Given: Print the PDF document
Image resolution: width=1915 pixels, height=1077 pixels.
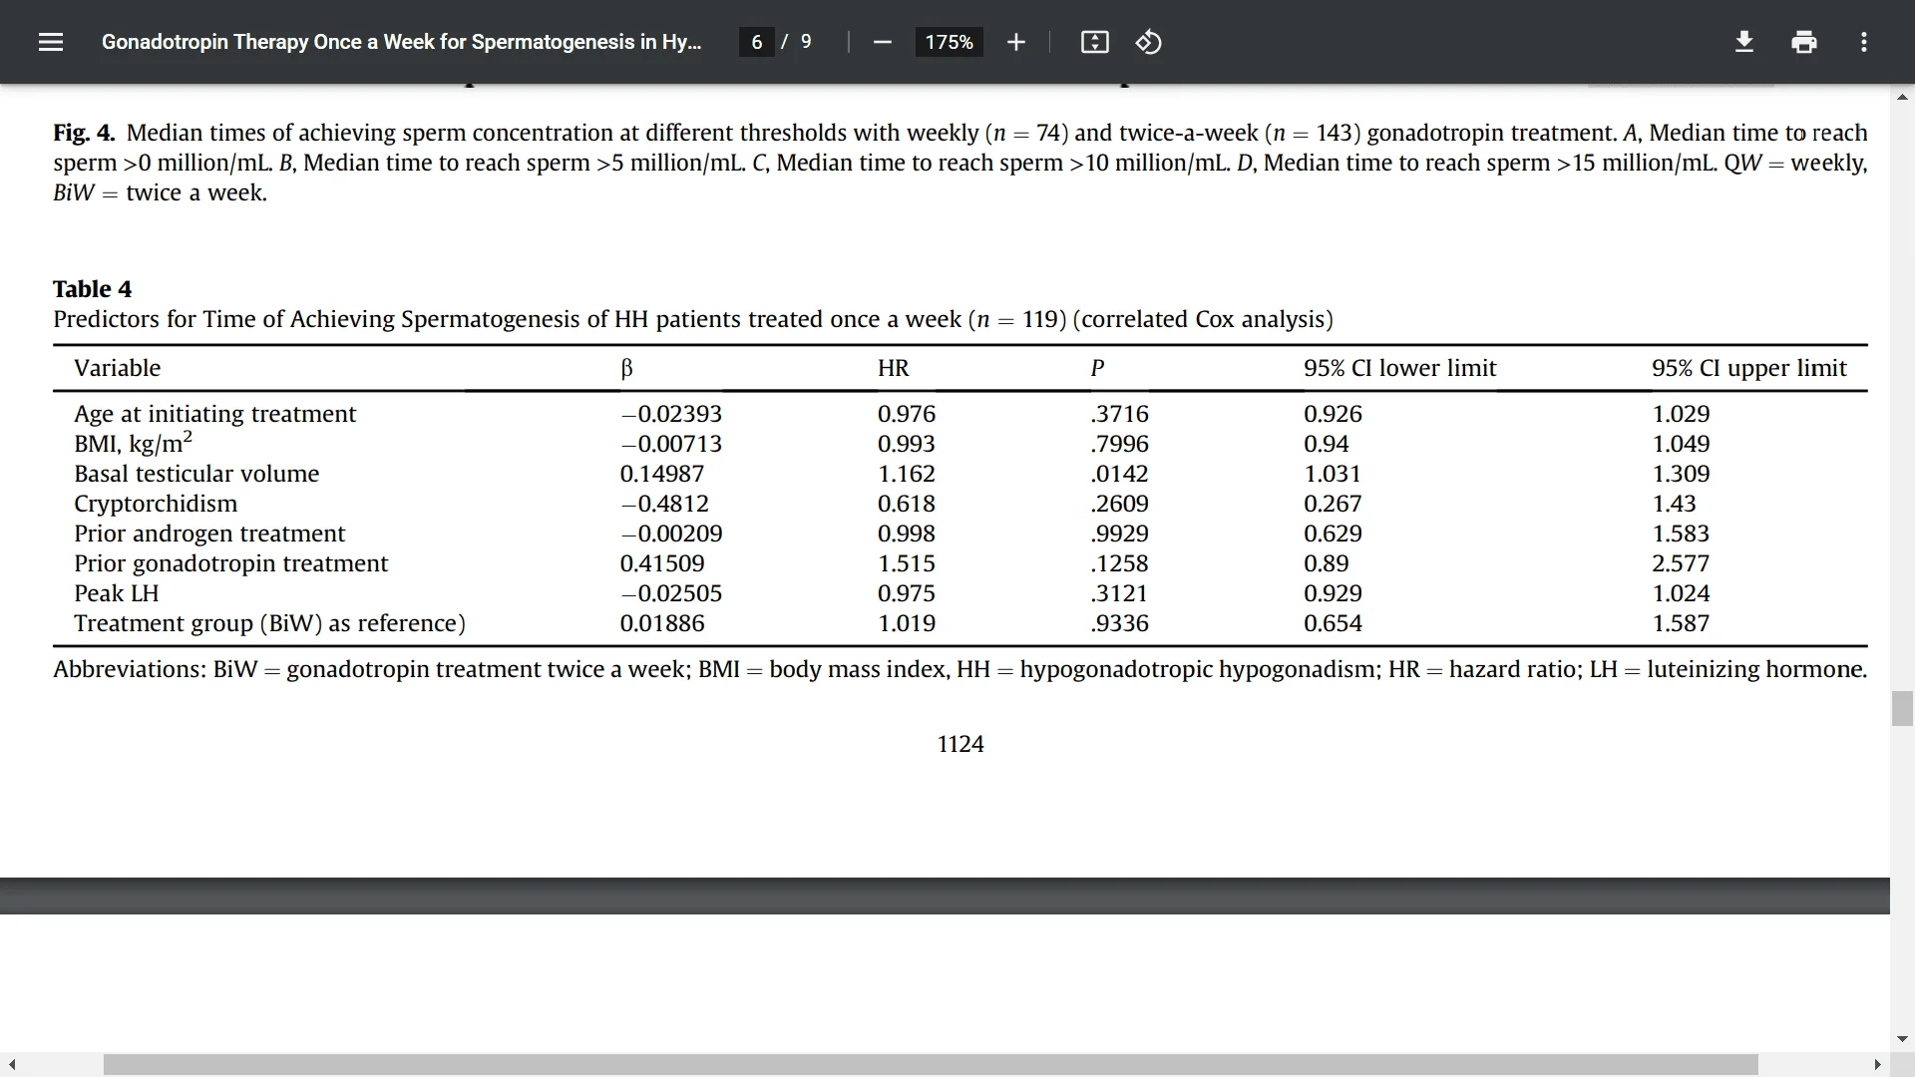Looking at the screenshot, I should [1803, 42].
